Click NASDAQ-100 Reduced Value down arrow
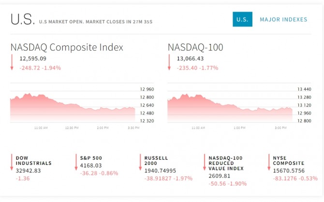The image size is (324, 202). point(205,163)
